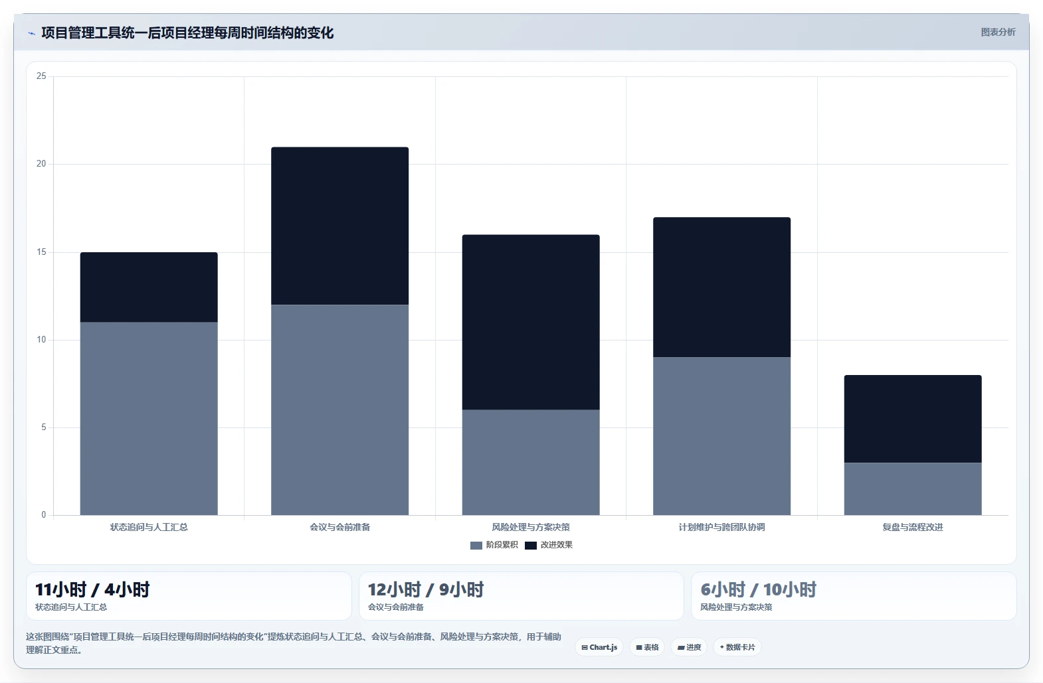Click the 20 y-axis tick label

click(x=41, y=164)
